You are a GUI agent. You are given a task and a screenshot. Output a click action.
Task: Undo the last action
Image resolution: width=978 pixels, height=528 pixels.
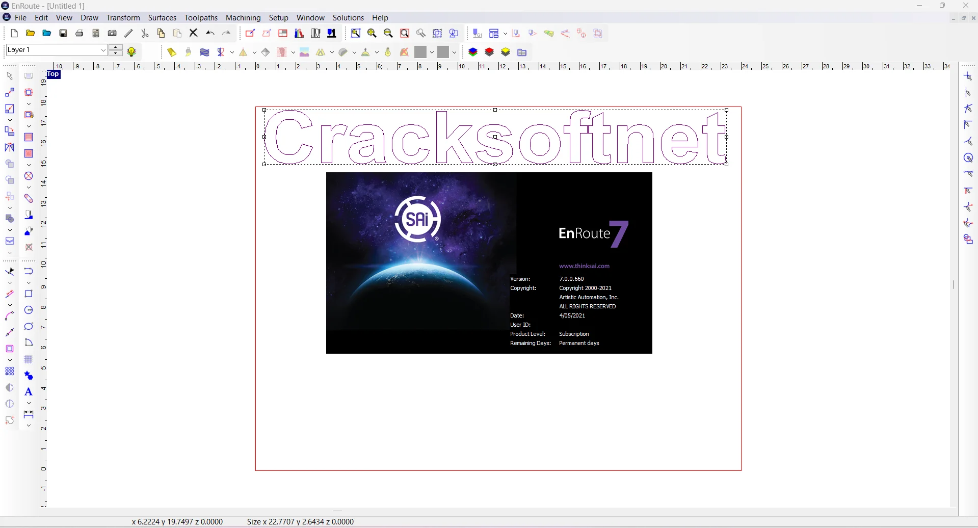(x=210, y=34)
